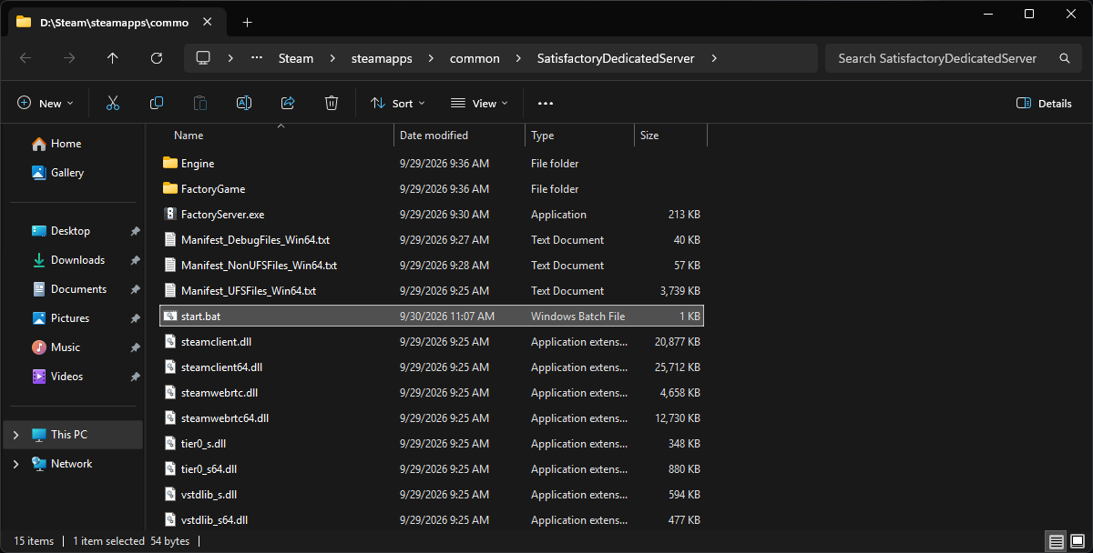Toggle the Details pane button
1093x553 pixels.
pos(1045,104)
